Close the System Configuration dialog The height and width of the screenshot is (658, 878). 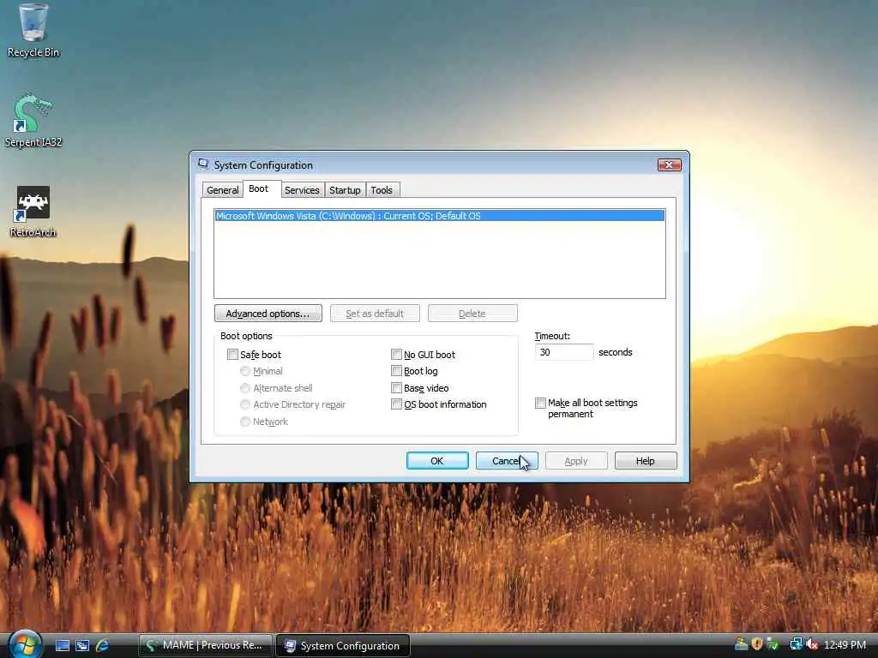(x=669, y=164)
